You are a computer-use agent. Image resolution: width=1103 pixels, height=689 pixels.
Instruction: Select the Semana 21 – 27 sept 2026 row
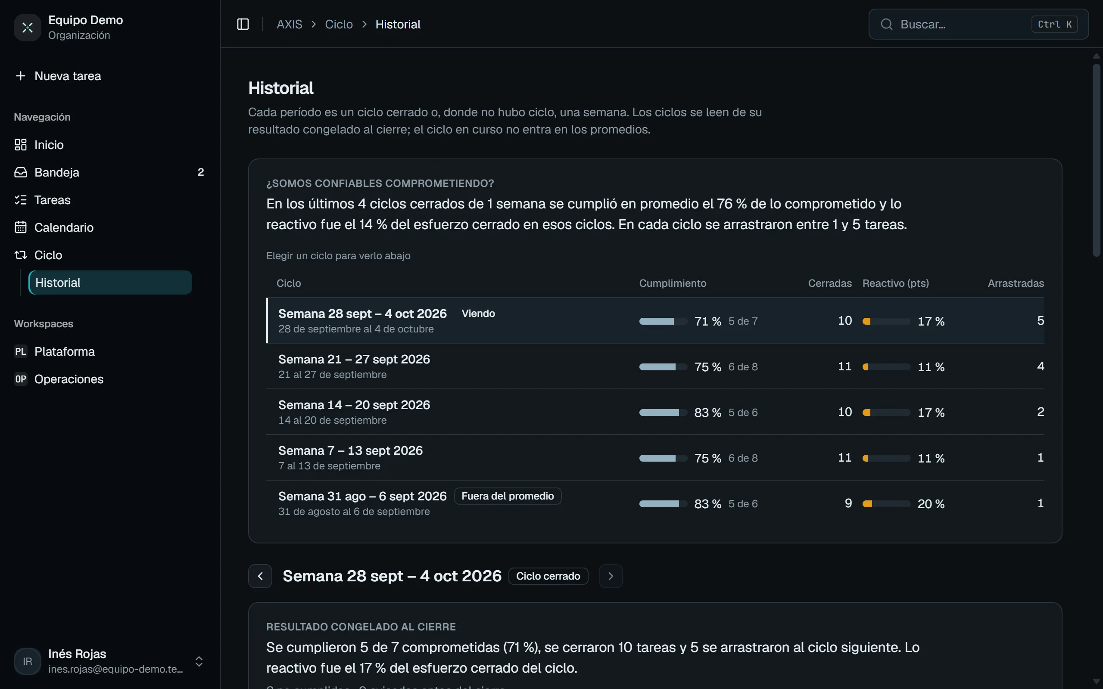click(x=655, y=366)
